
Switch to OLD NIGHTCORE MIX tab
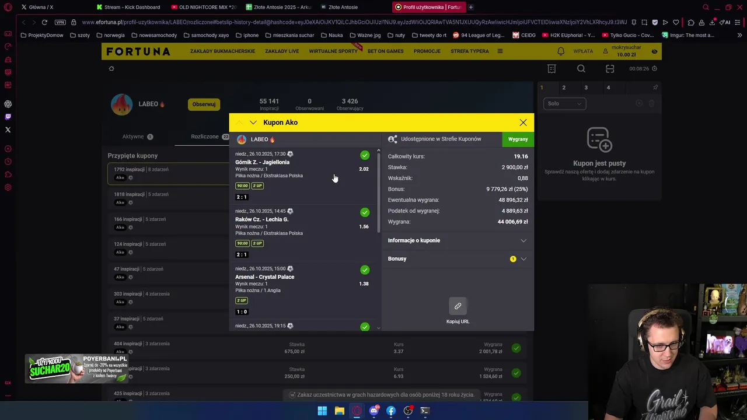[x=204, y=7]
